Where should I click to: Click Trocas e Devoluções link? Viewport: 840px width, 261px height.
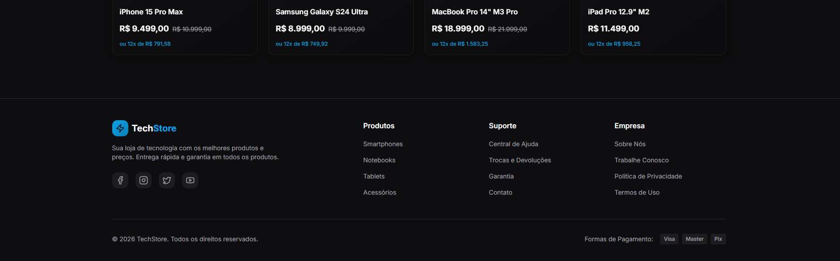click(x=520, y=160)
